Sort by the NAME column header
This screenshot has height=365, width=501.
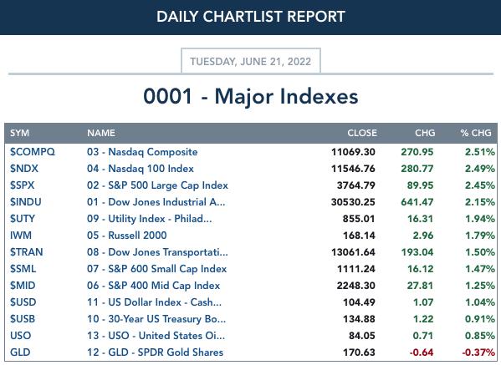101,133
